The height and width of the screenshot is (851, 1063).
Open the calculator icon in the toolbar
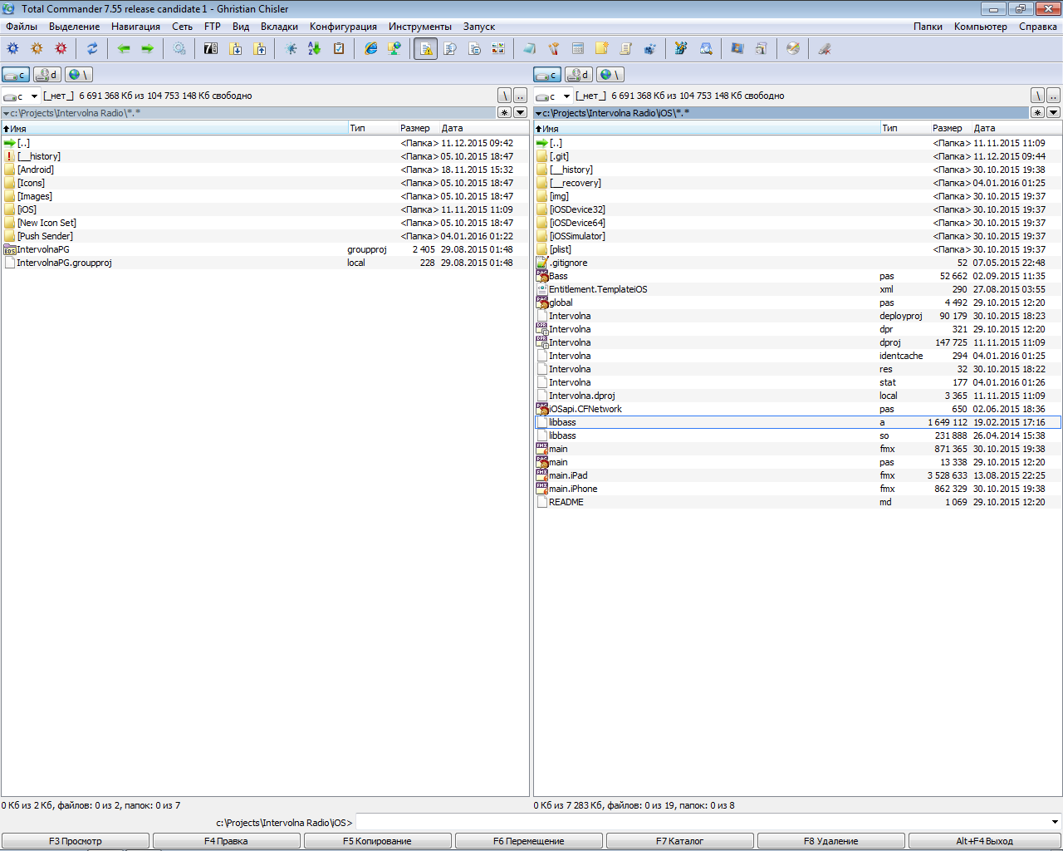click(578, 49)
